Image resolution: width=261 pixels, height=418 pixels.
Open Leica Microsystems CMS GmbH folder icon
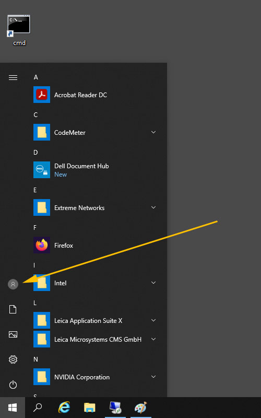pos(42,339)
